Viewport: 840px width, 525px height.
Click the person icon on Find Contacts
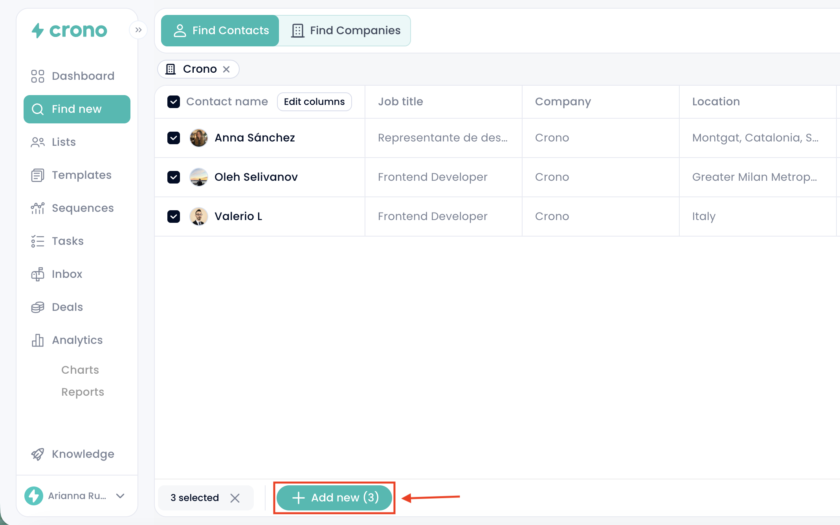(180, 31)
